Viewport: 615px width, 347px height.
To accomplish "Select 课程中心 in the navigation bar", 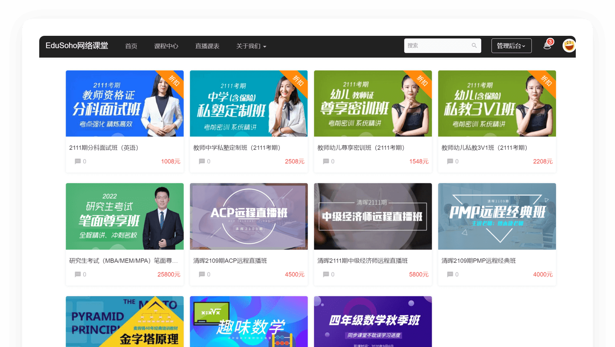I will click(166, 46).
